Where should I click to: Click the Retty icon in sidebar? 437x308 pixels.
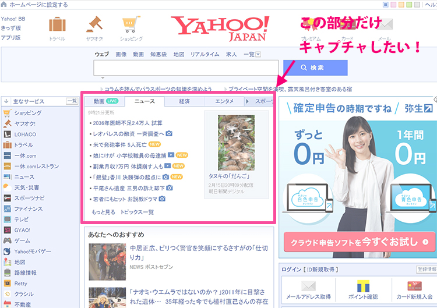(7, 283)
